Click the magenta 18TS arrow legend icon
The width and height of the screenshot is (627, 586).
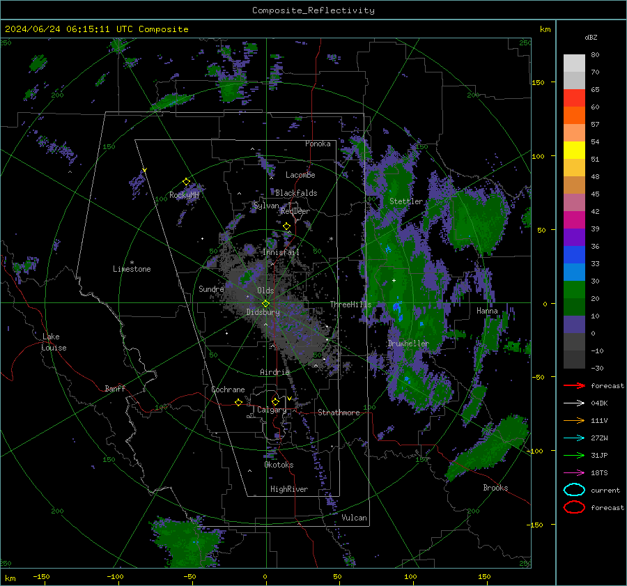tap(574, 473)
